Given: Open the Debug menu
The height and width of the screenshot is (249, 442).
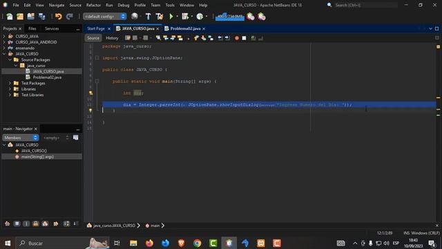Looking at the screenshot, I should (124, 5).
